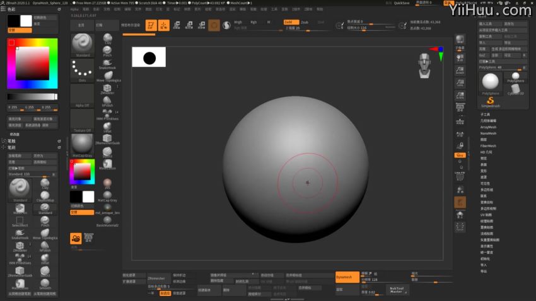The height and width of the screenshot is (301, 536).
Task: Pick a hue in the large color picker
Action: 32,64
